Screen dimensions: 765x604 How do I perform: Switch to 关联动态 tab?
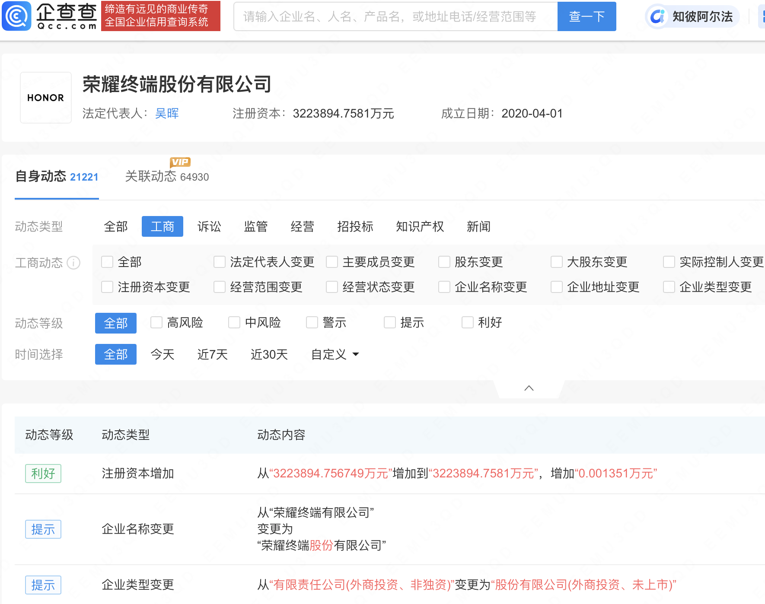[167, 177]
